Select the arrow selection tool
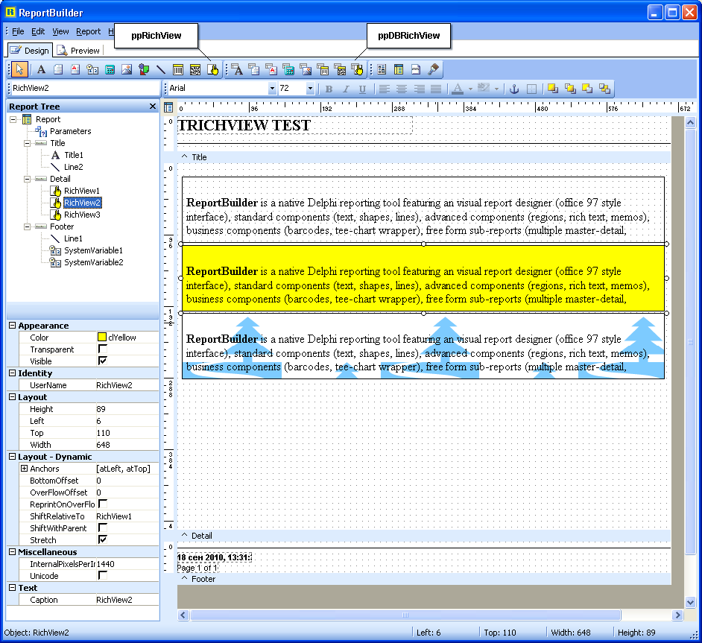 pos(19,69)
